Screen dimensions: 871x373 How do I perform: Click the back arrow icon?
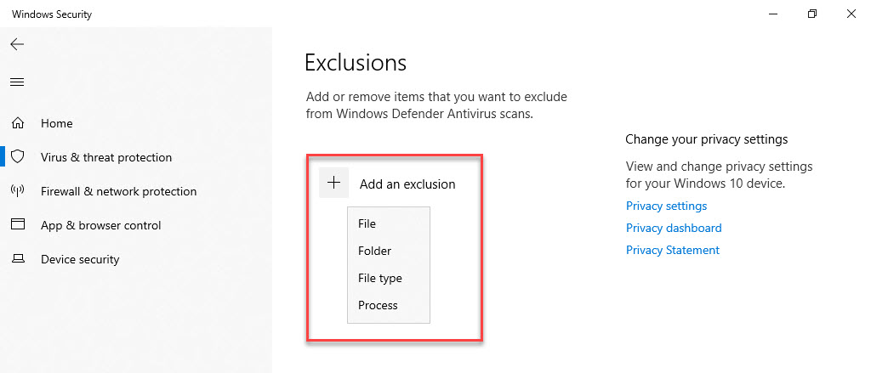(17, 44)
